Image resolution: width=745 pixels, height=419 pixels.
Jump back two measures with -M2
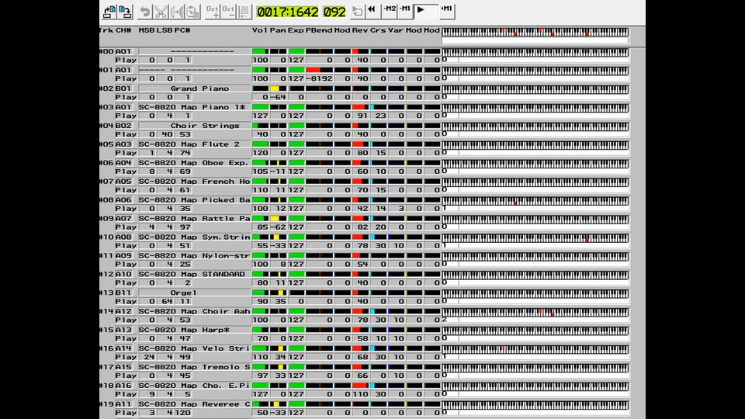(389, 10)
